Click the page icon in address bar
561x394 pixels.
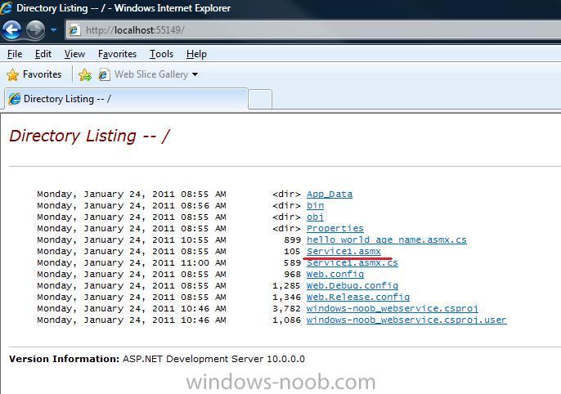[74, 30]
